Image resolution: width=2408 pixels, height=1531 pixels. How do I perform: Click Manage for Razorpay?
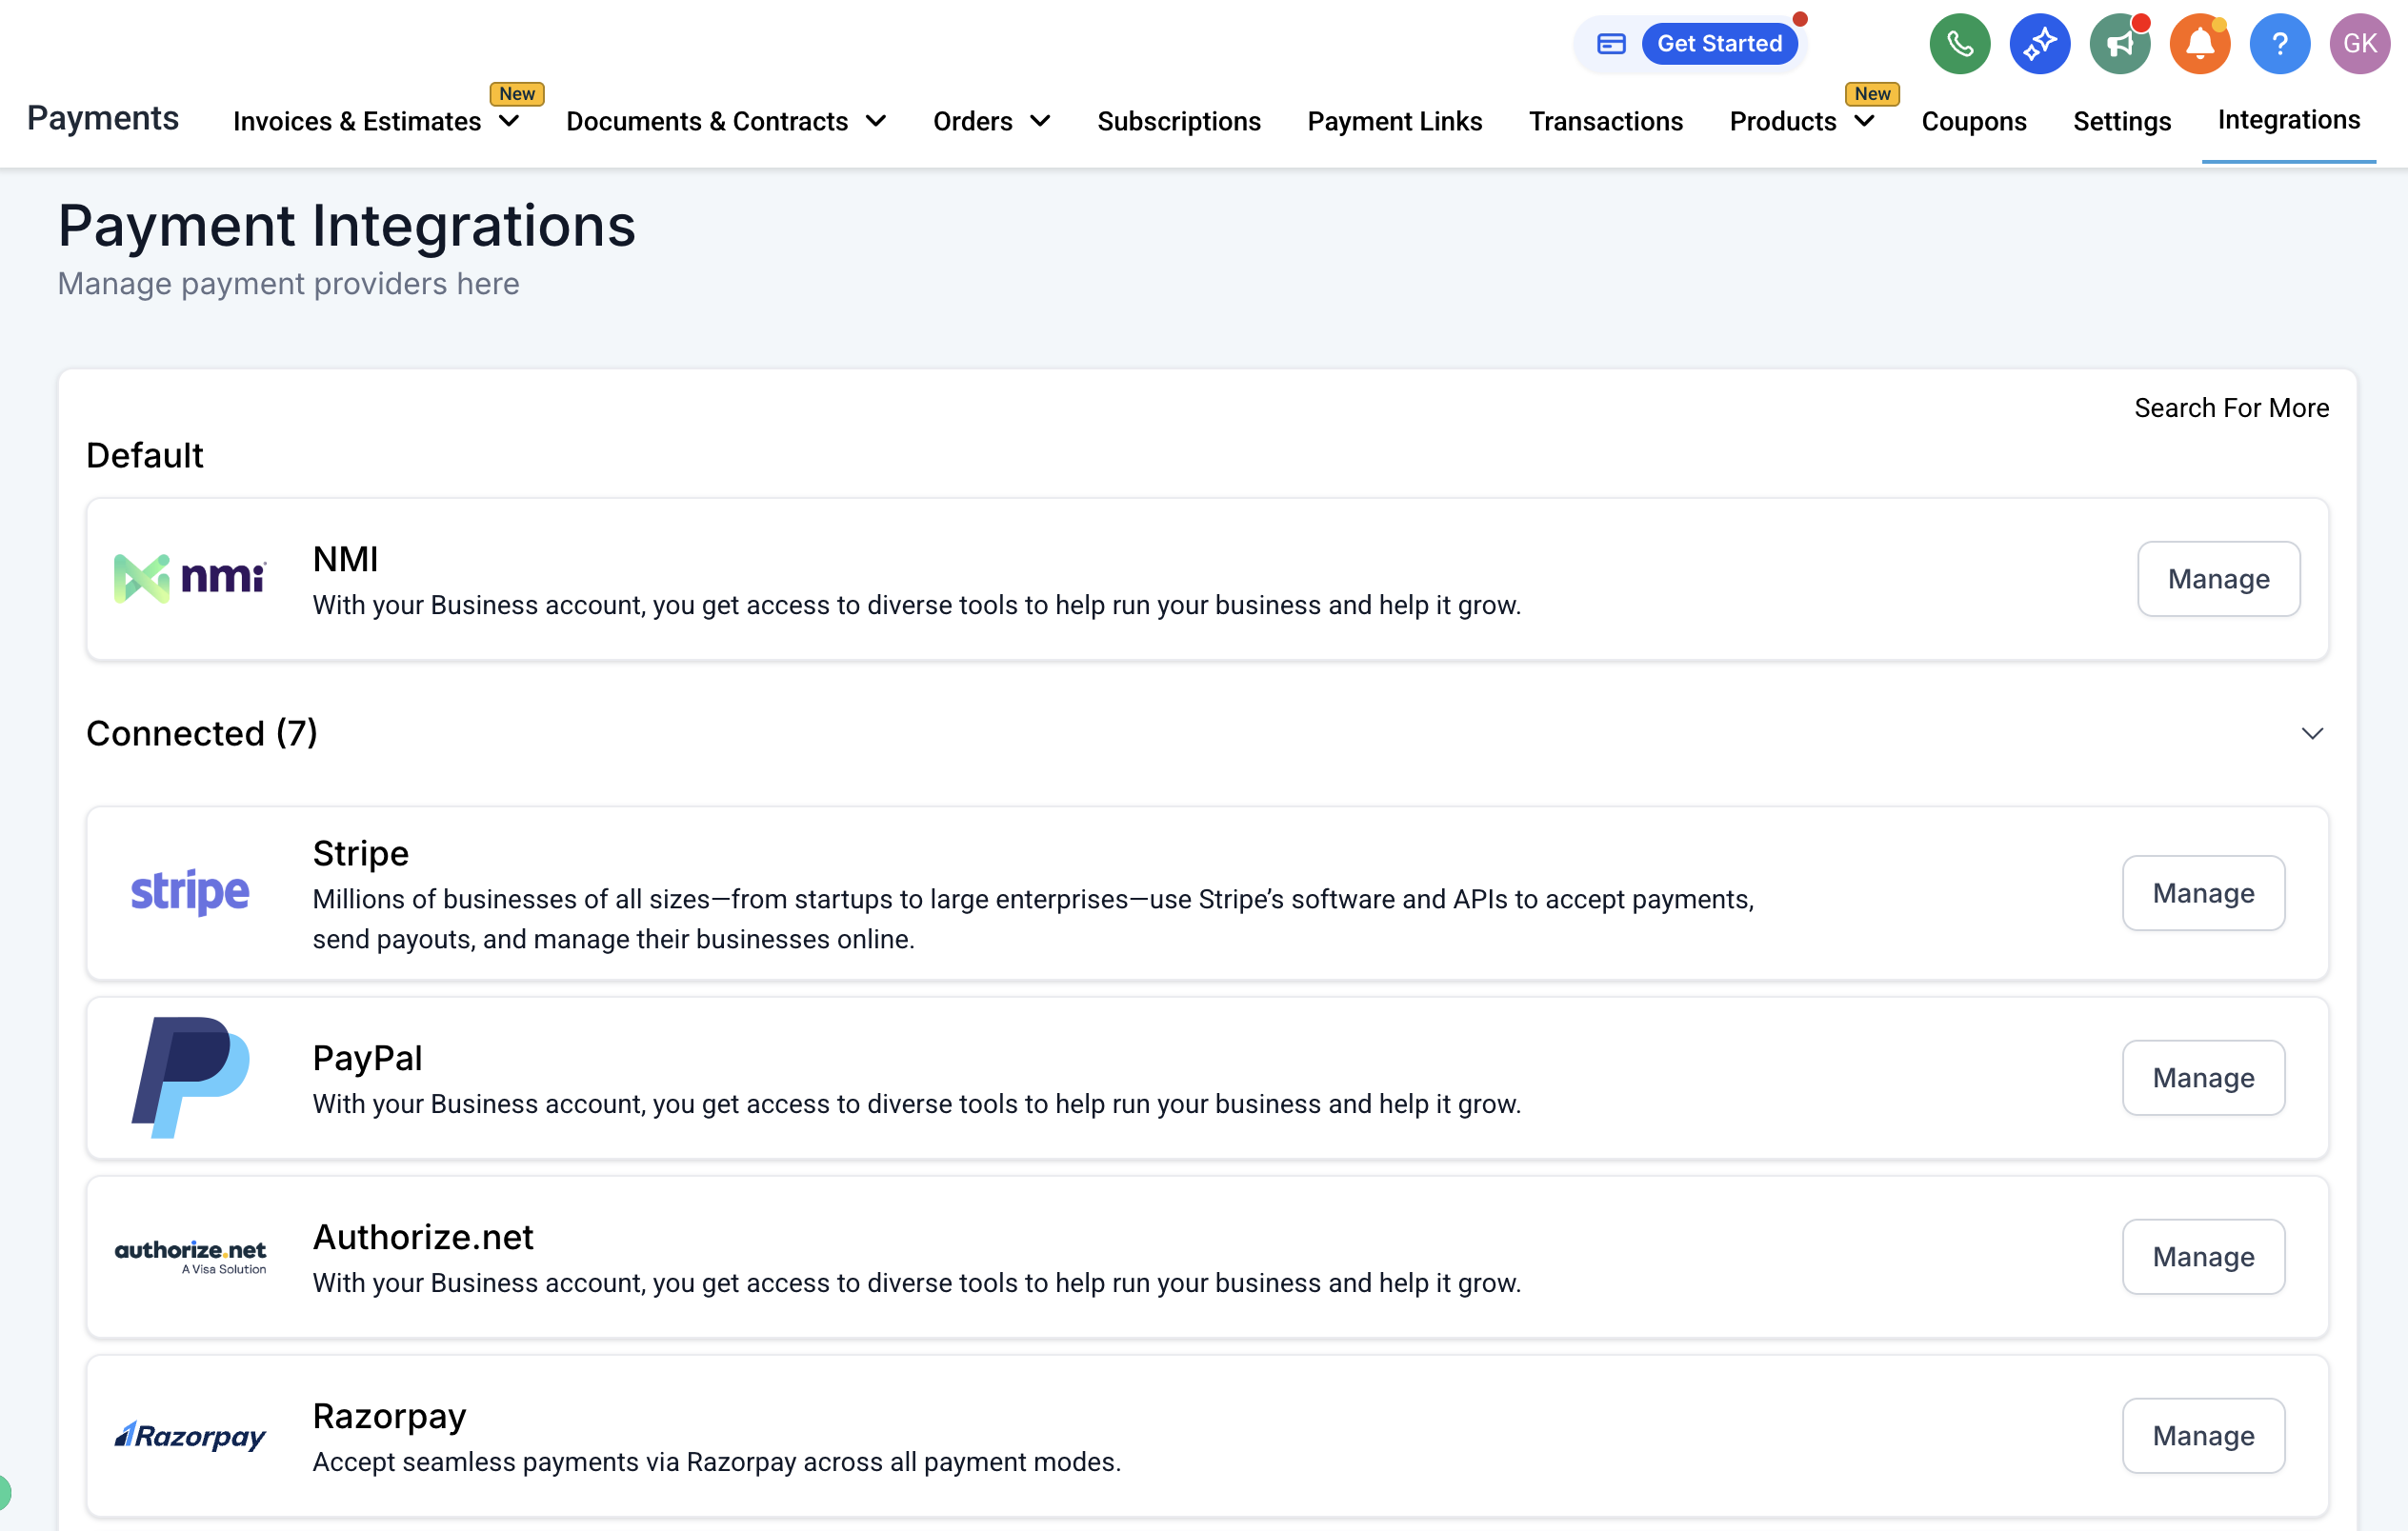tap(2203, 1435)
